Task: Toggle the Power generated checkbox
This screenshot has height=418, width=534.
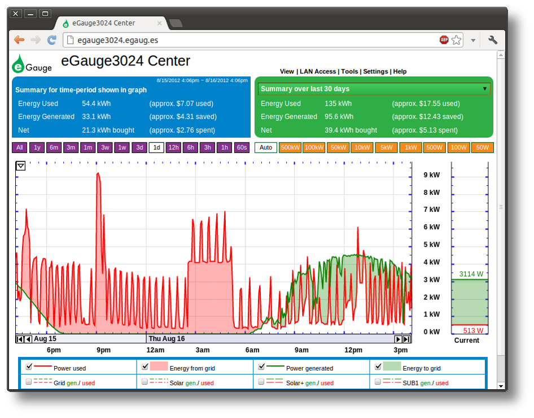Action: (261, 366)
